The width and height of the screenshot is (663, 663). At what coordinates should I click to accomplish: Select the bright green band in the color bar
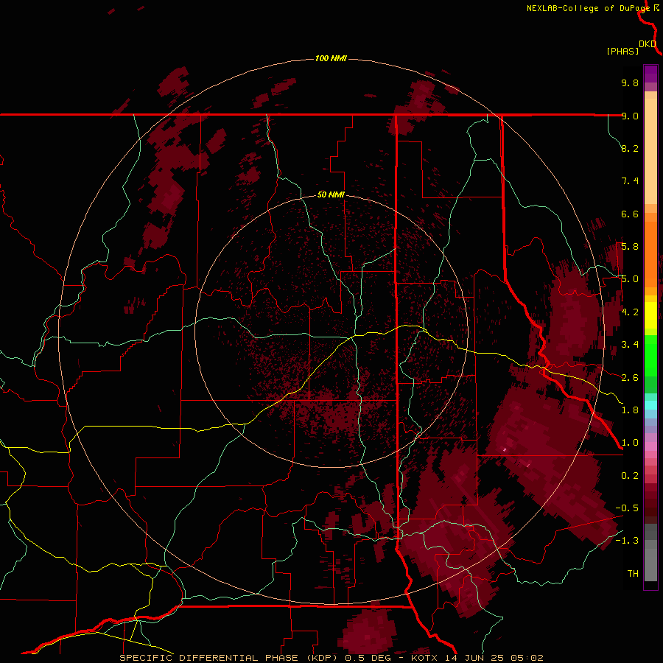(650, 357)
